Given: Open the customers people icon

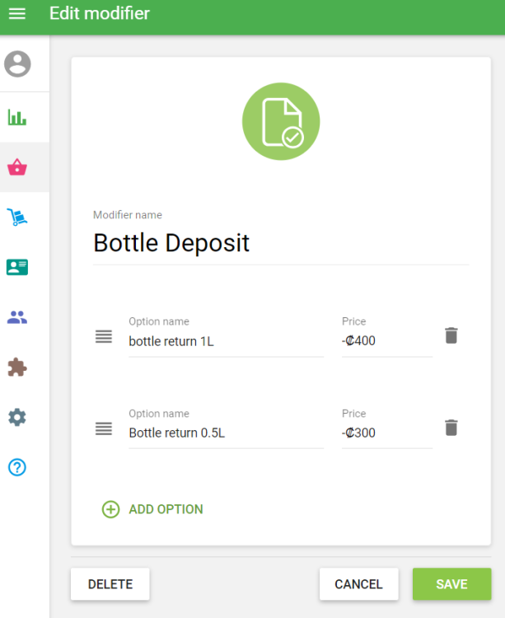Looking at the screenshot, I should [x=17, y=317].
